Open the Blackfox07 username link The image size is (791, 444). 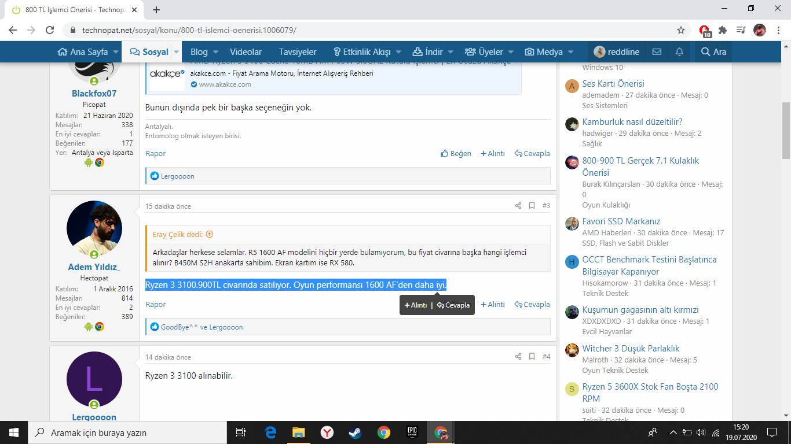[94, 94]
